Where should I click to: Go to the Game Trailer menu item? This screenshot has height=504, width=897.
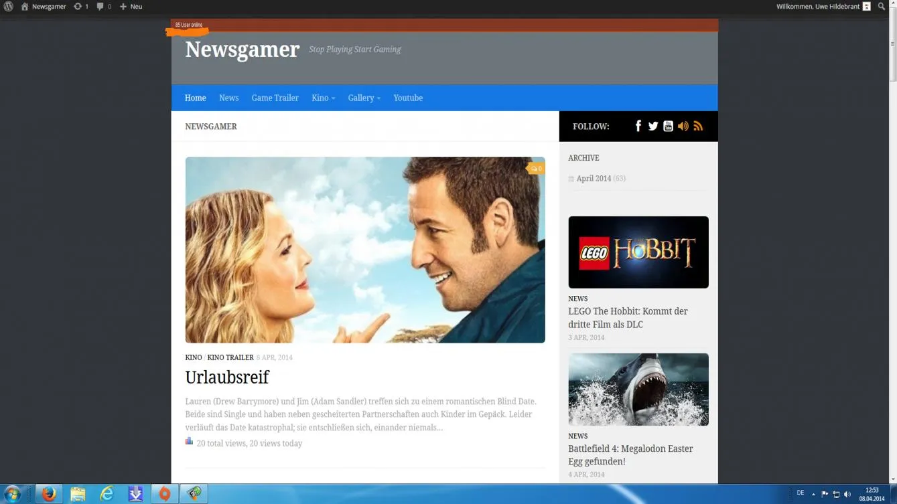(x=275, y=98)
